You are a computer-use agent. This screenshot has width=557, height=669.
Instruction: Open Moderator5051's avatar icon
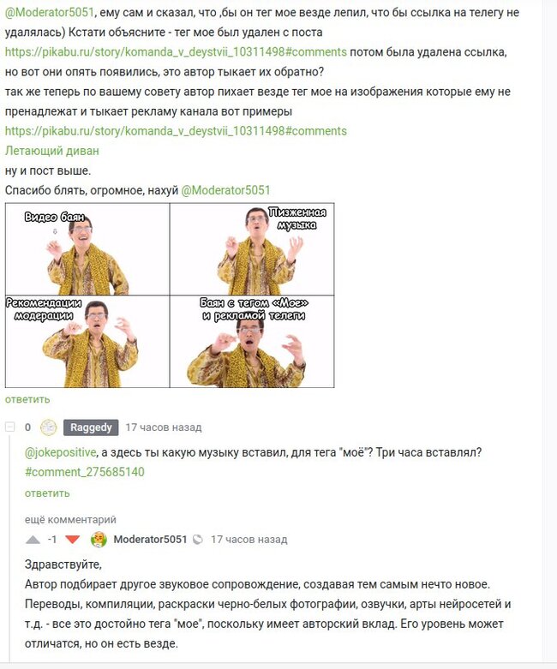click(x=99, y=540)
